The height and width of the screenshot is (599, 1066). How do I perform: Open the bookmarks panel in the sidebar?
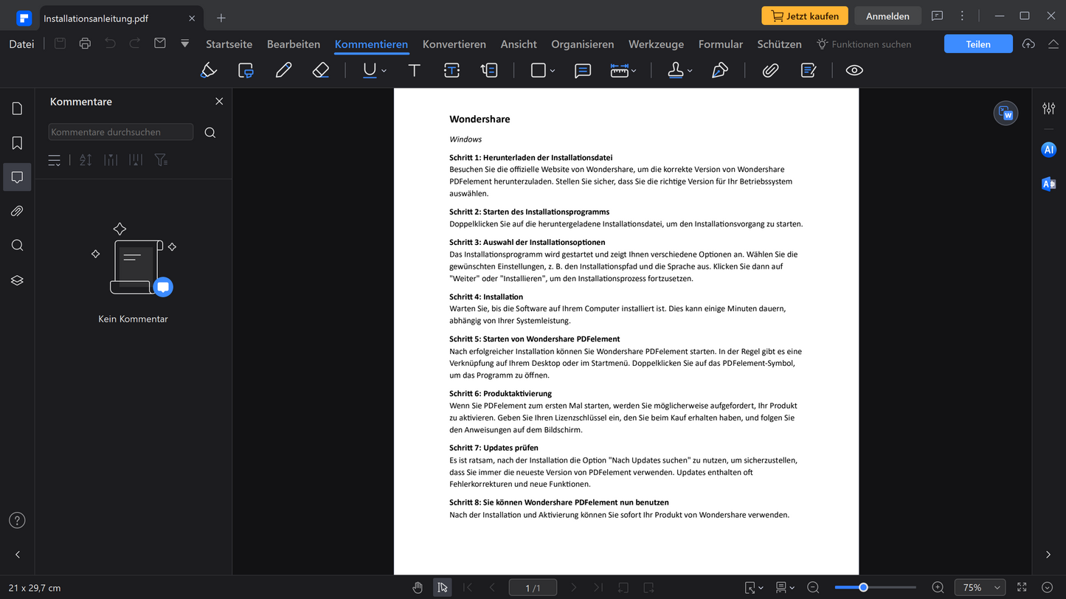pos(18,143)
